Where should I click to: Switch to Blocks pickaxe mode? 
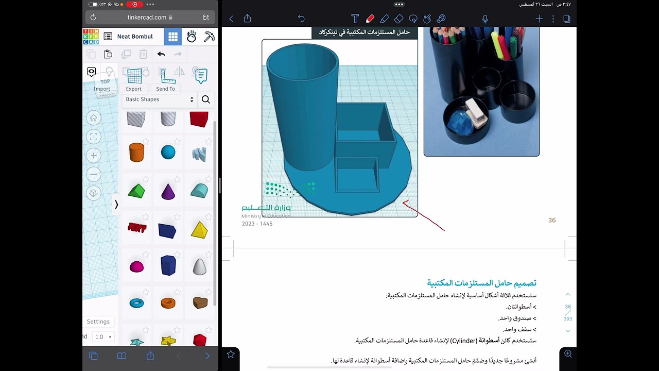(x=209, y=37)
